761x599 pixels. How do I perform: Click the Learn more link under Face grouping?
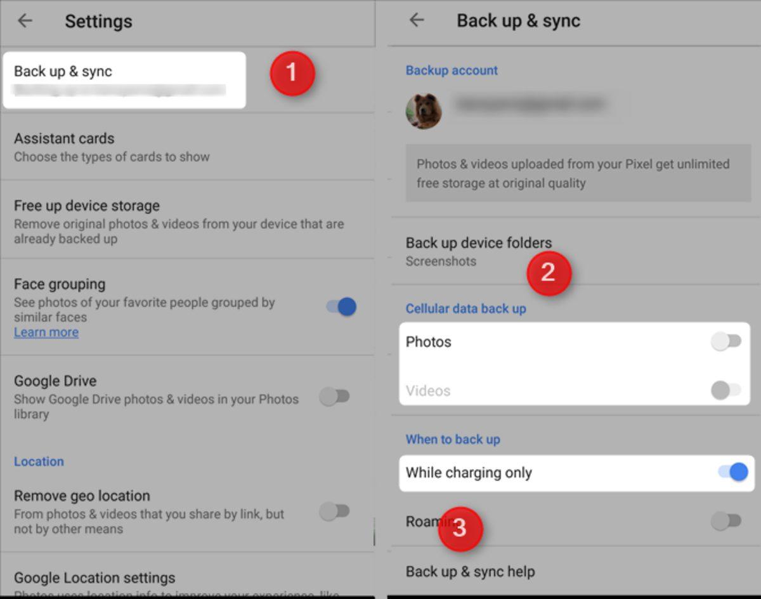coord(46,332)
